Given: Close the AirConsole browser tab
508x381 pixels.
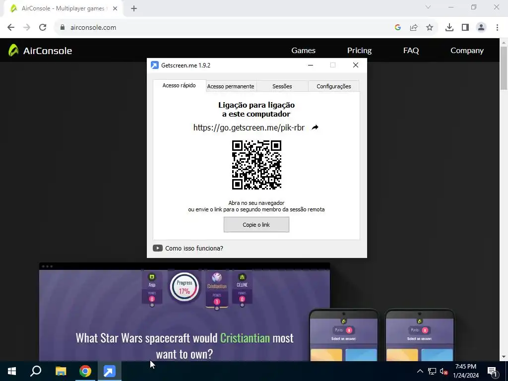Looking at the screenshot, I should point(115,9).
